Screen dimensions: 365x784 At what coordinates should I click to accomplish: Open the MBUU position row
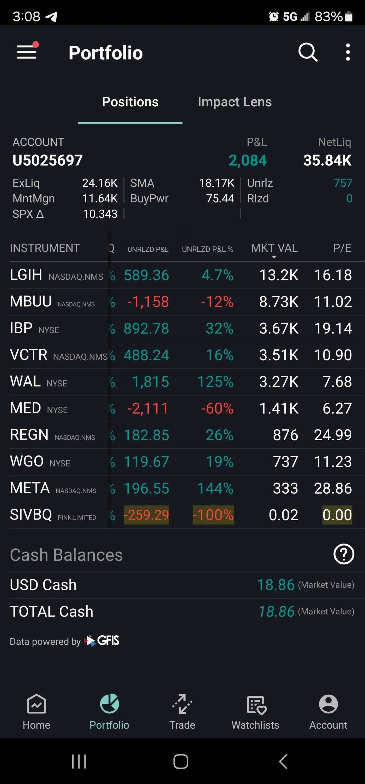coord(182,302)
